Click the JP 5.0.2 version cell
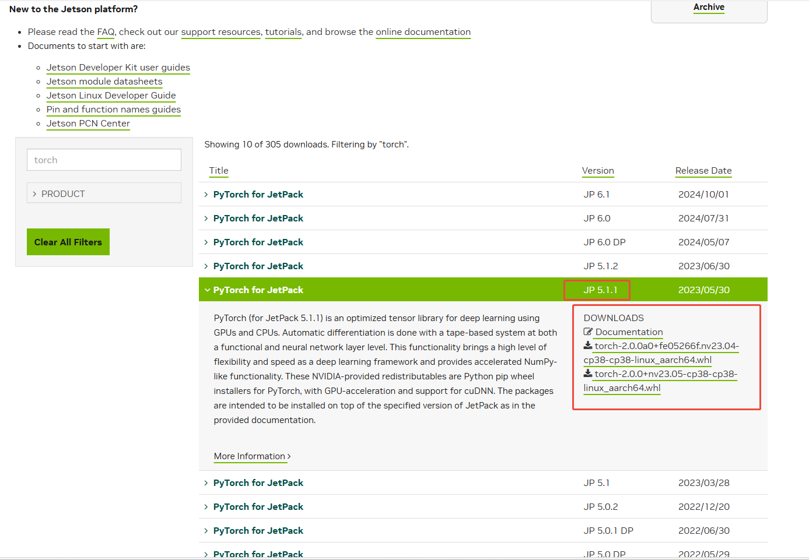Image resolution: width=809 pixels, height=560 pixels. click(601, 506)
